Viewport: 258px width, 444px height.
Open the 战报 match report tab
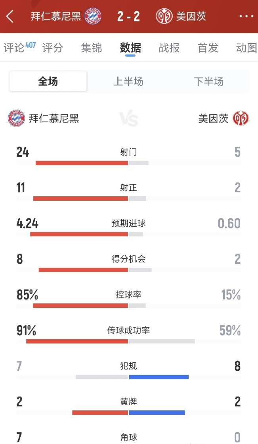pos(169,48)
